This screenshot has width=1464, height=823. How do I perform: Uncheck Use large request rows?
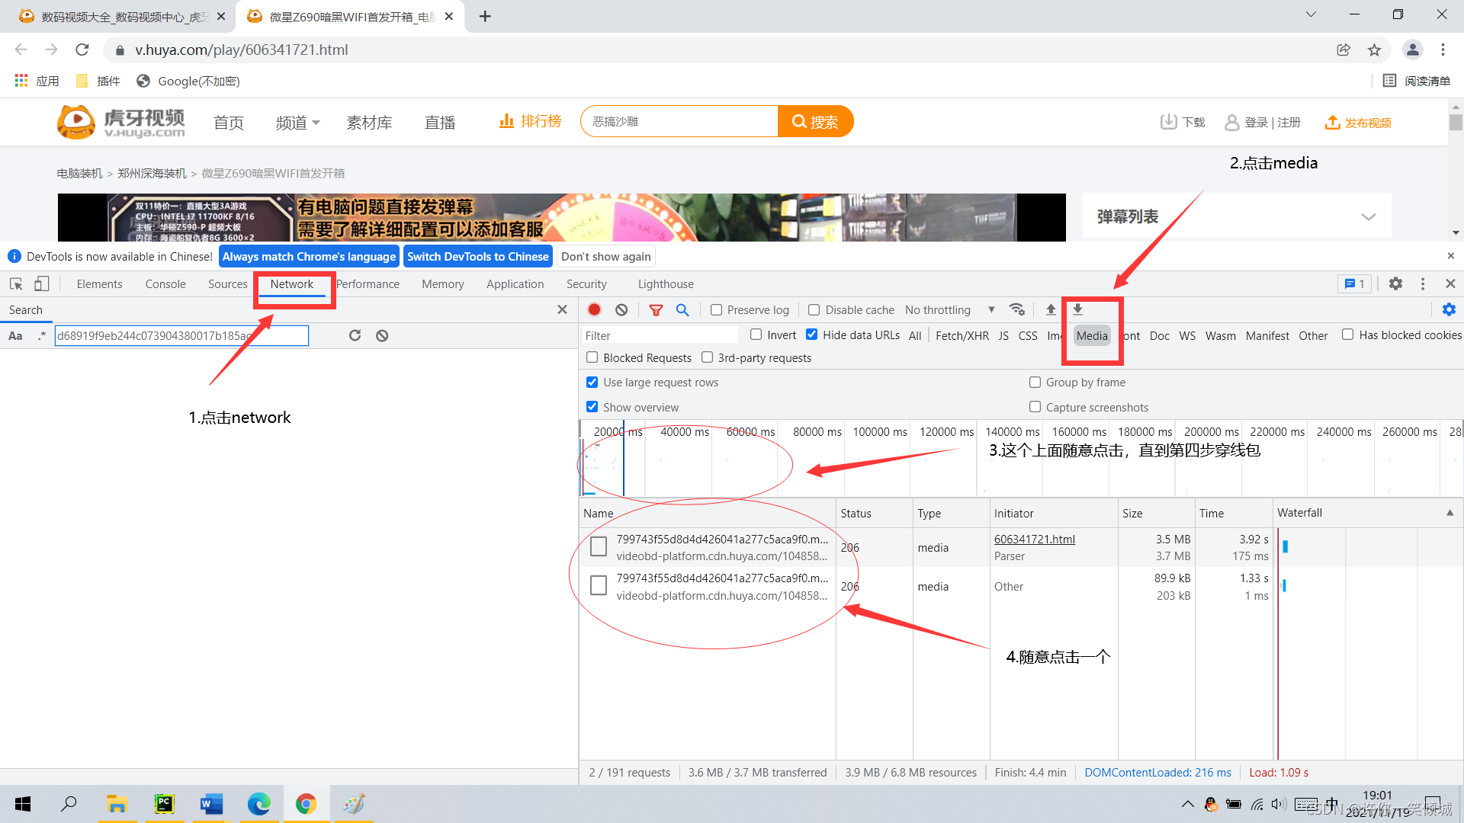click(592, 383)
